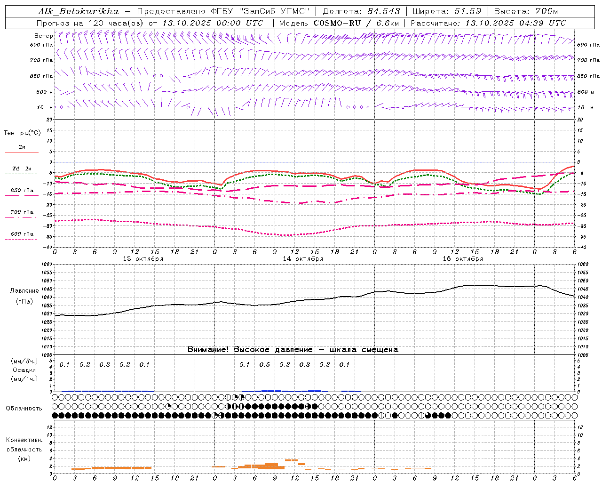This screenshot has width=602, height=482.
Task: Click '700 гПа' in the temperature legend
Action: (22, 212)
